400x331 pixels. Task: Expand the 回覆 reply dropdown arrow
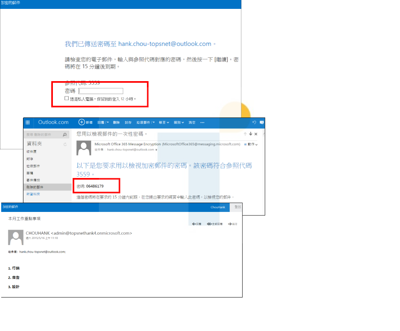click(x=107, y=122)
